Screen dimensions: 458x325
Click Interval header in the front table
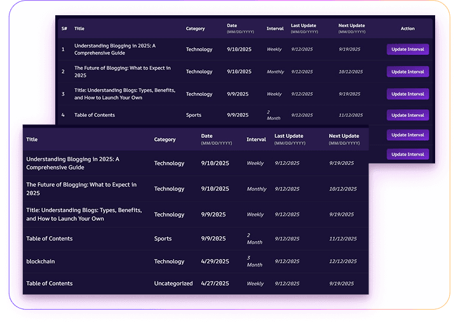tap(256, 140)
